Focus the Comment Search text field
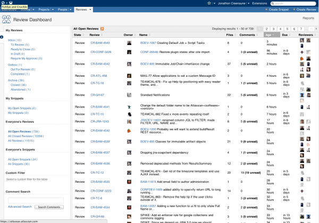 (x=36, y=200)
